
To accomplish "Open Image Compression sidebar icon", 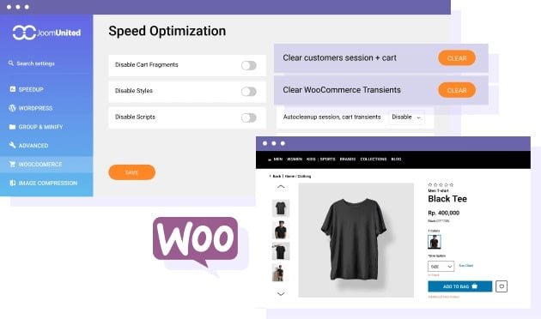I will pyautogui.click(x=12, y=183).
